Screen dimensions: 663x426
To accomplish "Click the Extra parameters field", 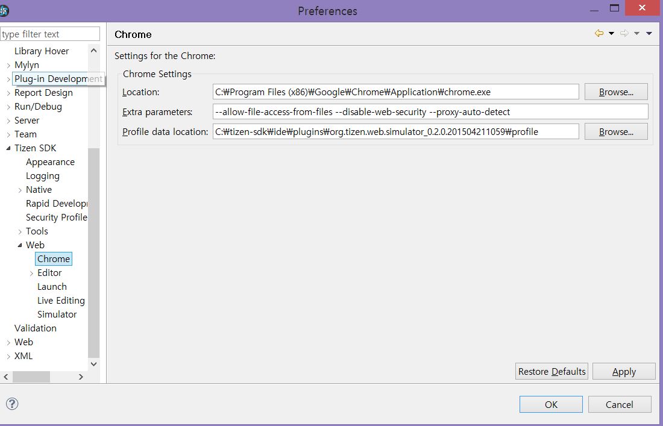I will pyautogui.click(x=430, y=111).
